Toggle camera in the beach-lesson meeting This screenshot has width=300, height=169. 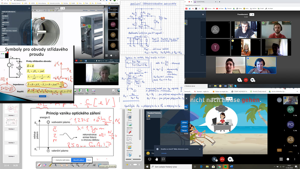pyautogui.click(x=230, y=159)
